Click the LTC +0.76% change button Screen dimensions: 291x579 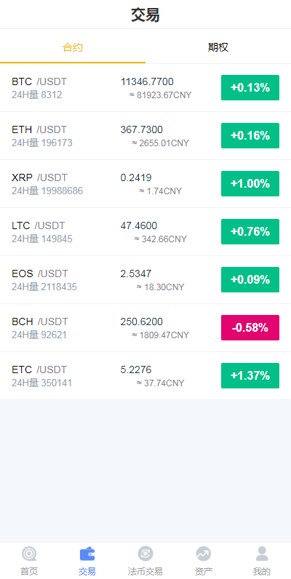click(250, 231)
